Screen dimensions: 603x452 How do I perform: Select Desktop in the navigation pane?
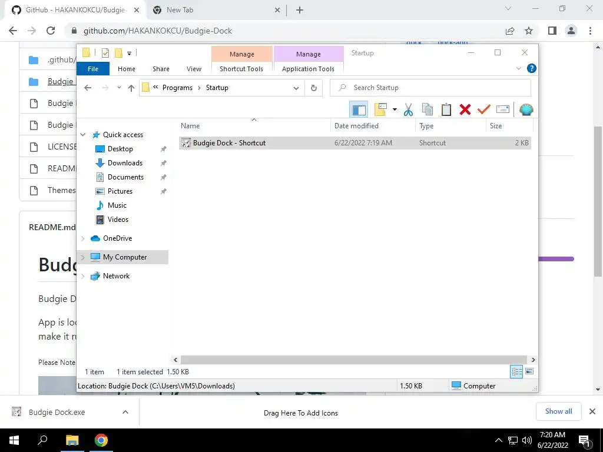tap(120, 149)
